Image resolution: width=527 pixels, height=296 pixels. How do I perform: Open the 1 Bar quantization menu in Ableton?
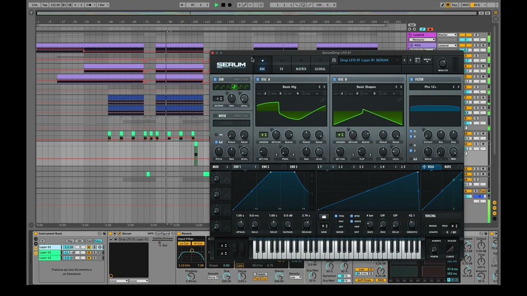click(x=103, y=5)
